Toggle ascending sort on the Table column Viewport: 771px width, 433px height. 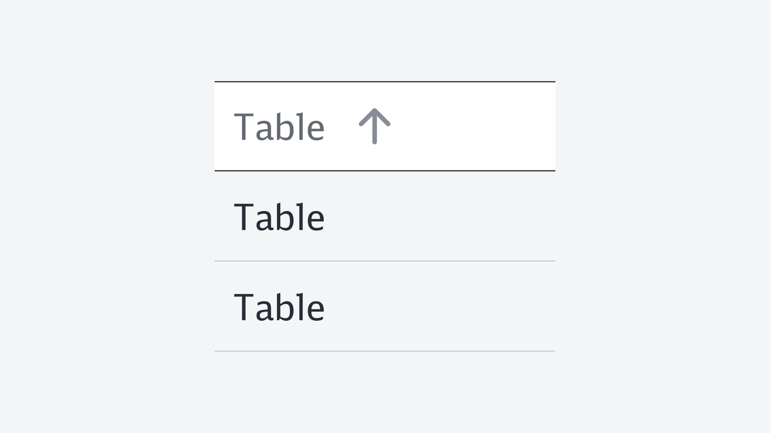point(374,126)
